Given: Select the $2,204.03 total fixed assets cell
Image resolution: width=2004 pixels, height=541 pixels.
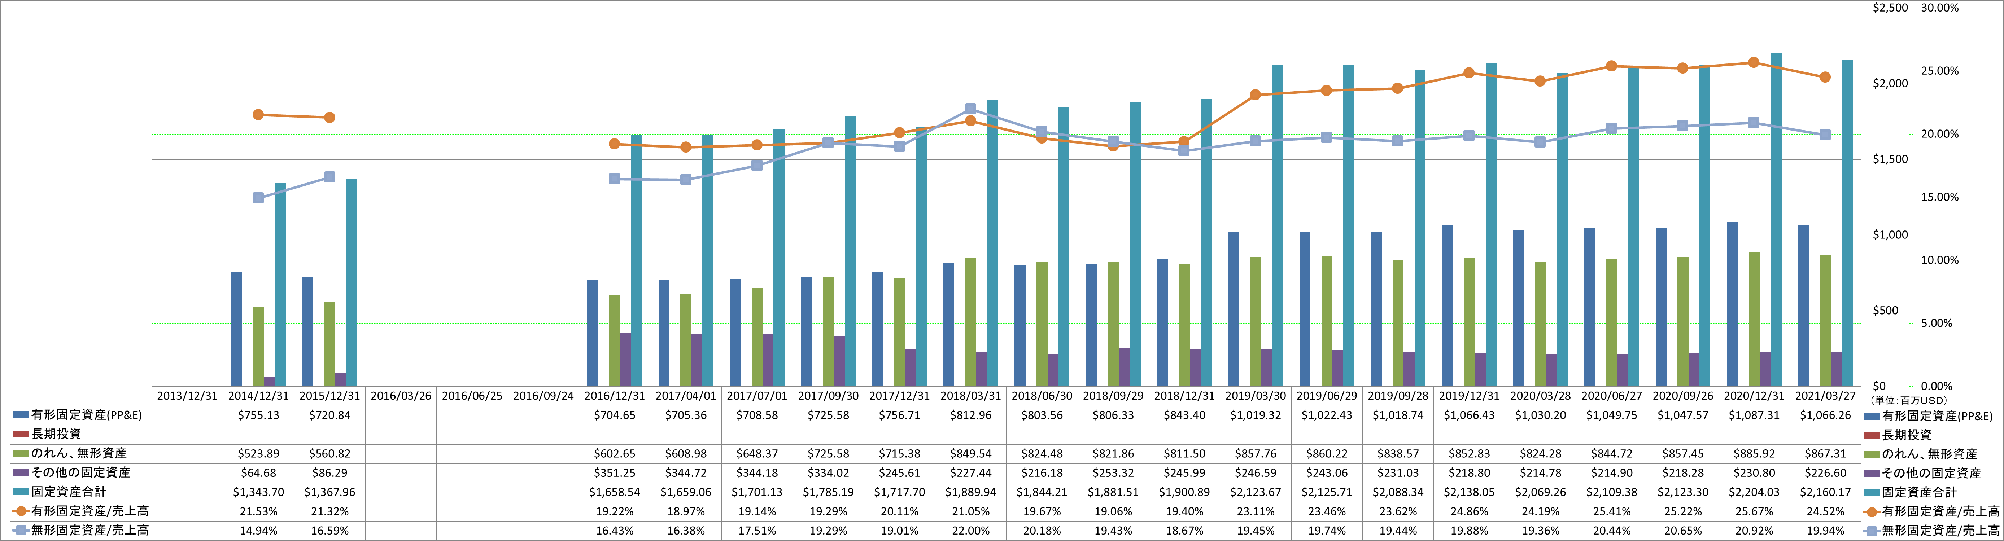Looking at the screenshot, I should (x=1754, y=492).
